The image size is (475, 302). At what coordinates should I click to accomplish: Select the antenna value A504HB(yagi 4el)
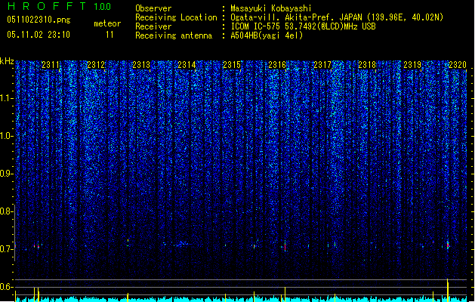(267, 35)
